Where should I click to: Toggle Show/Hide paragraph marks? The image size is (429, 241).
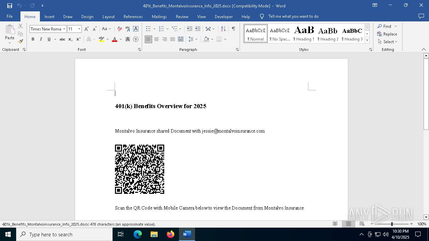coord(233,29)
